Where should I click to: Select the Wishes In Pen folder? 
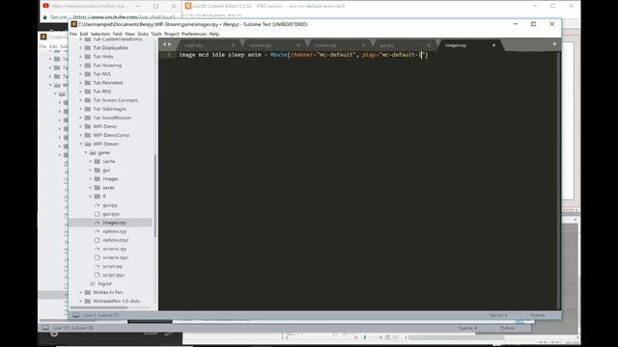107,292
